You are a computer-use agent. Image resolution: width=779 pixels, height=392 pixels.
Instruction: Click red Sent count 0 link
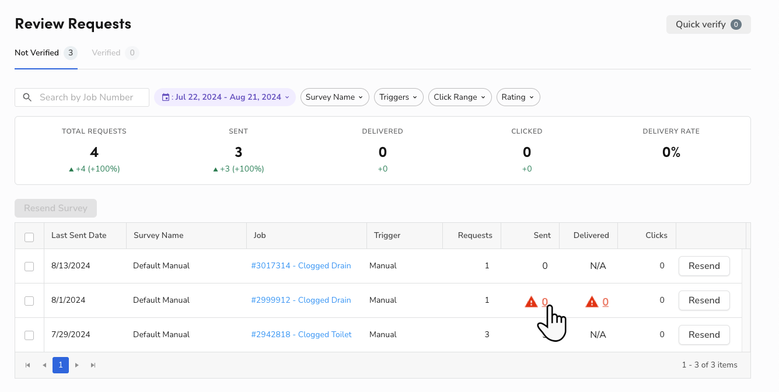[x=544, y=302]
